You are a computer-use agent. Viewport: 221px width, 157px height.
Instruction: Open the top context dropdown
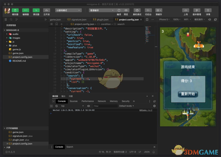pos(72,106)
